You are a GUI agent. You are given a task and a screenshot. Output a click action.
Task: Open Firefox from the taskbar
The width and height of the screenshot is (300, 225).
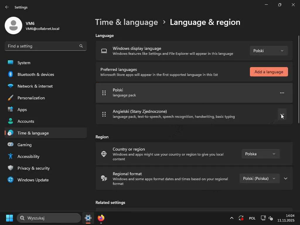pyautogui.click(x=101, y=218)
